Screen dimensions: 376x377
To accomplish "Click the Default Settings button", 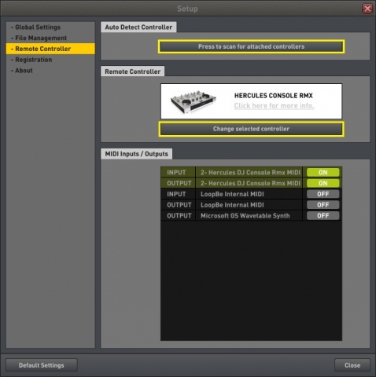I will (42, 365).
